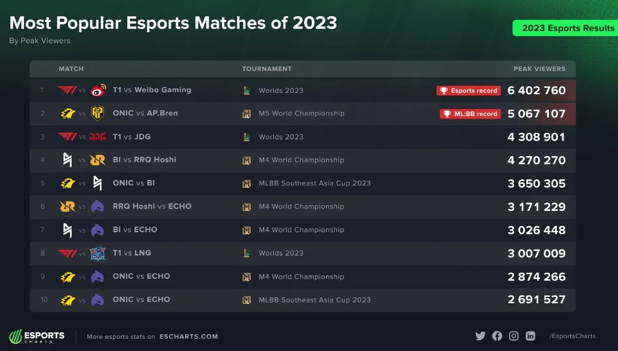618x351 pixels.
Task: Select the T1 vs JDG match row
Action: (132, 137)
